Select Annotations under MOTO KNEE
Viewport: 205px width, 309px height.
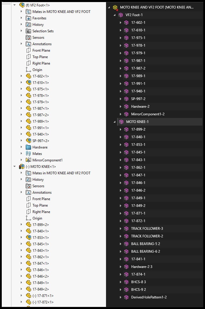[42, 193]
